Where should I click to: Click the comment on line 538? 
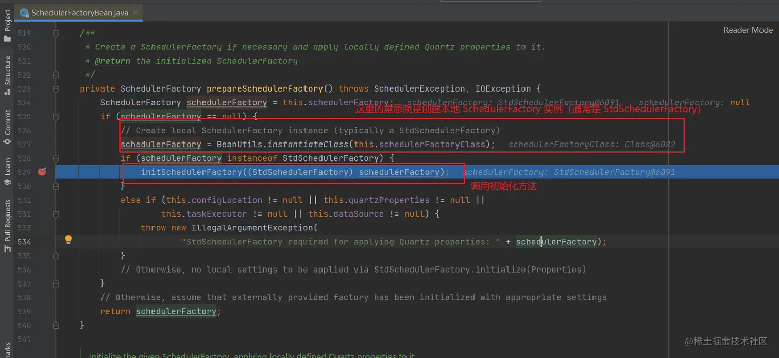click(353, 297)
